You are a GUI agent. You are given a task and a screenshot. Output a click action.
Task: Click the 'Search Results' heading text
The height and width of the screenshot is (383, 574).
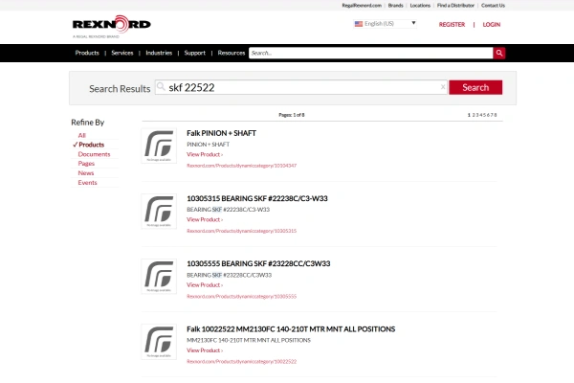(x=120, y=89)
